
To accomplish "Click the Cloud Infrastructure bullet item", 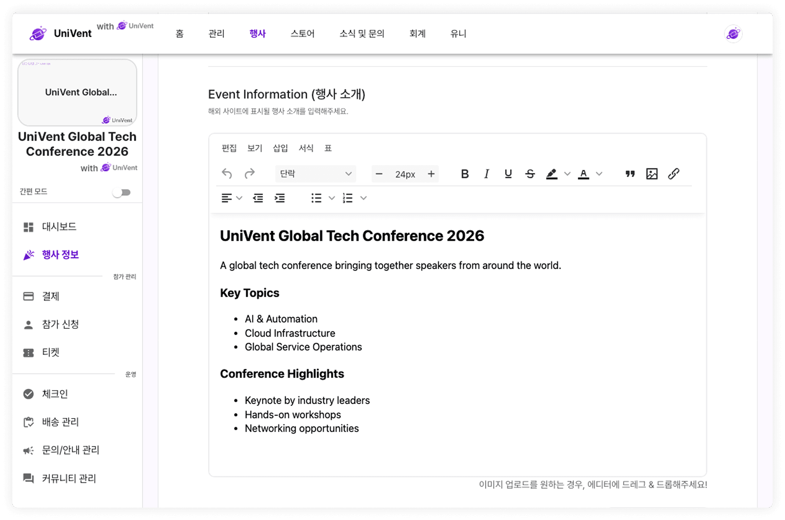I will (x=290, y=333).
